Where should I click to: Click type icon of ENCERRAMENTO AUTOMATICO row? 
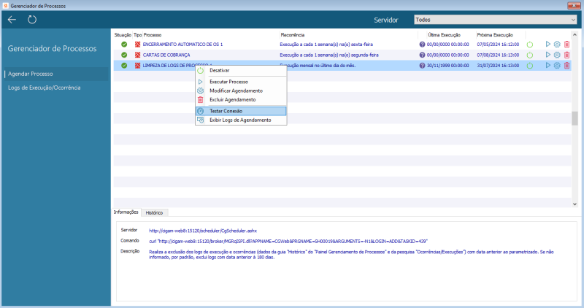tap(137, 45)
